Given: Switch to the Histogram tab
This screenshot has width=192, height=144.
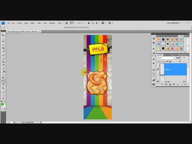Looking at the screenshot, I should (x=169, y=36).
